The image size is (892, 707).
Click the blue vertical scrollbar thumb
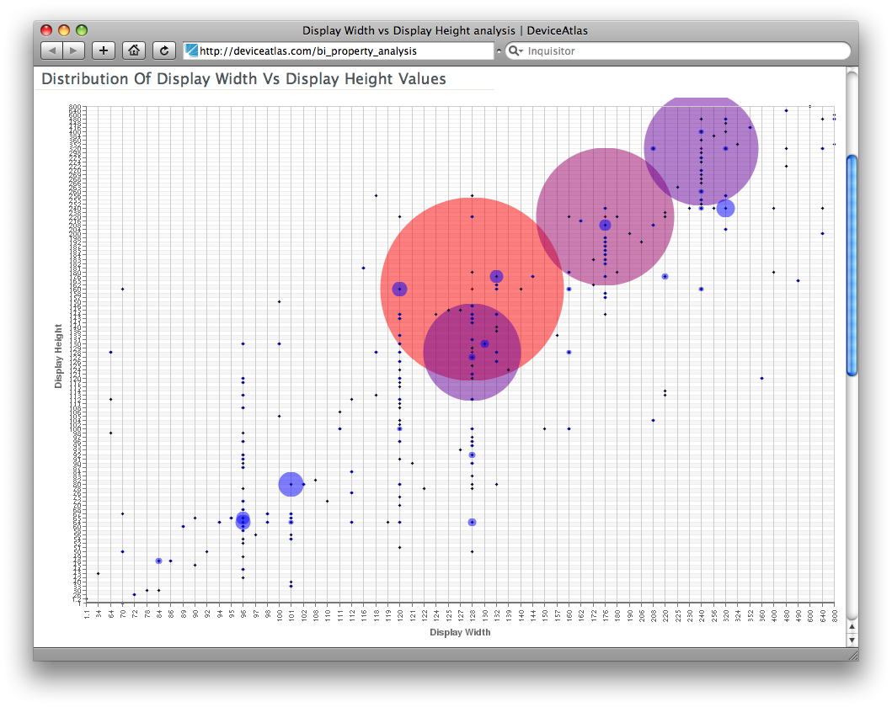852,264
